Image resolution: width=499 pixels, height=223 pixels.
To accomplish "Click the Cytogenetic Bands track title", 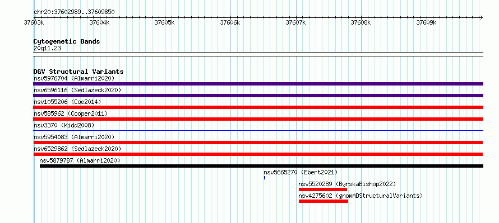I will tap(67, 41).
